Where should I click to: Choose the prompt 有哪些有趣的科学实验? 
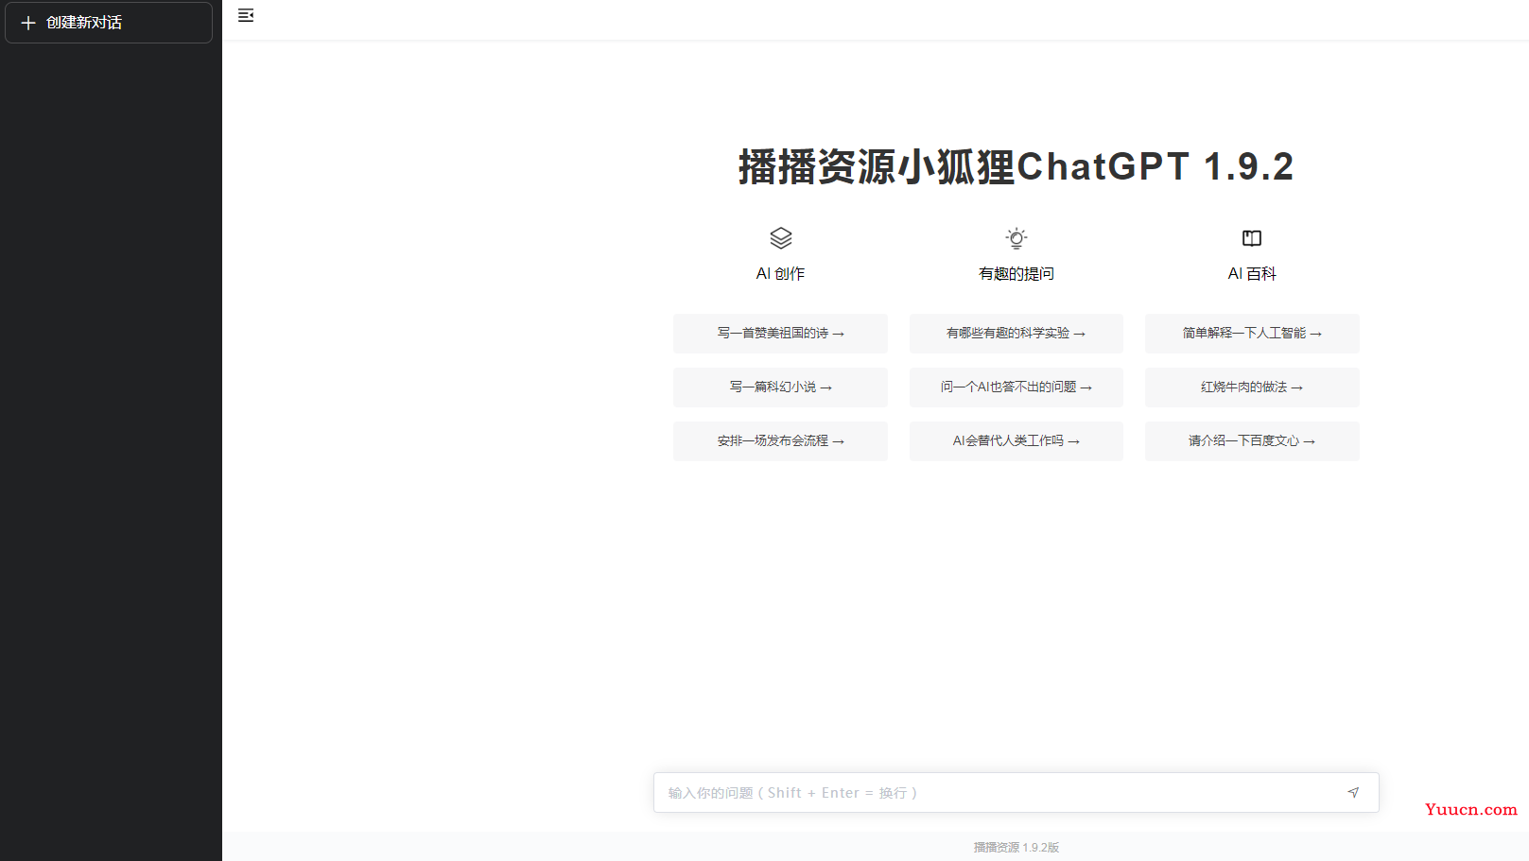pos(1016,334)
